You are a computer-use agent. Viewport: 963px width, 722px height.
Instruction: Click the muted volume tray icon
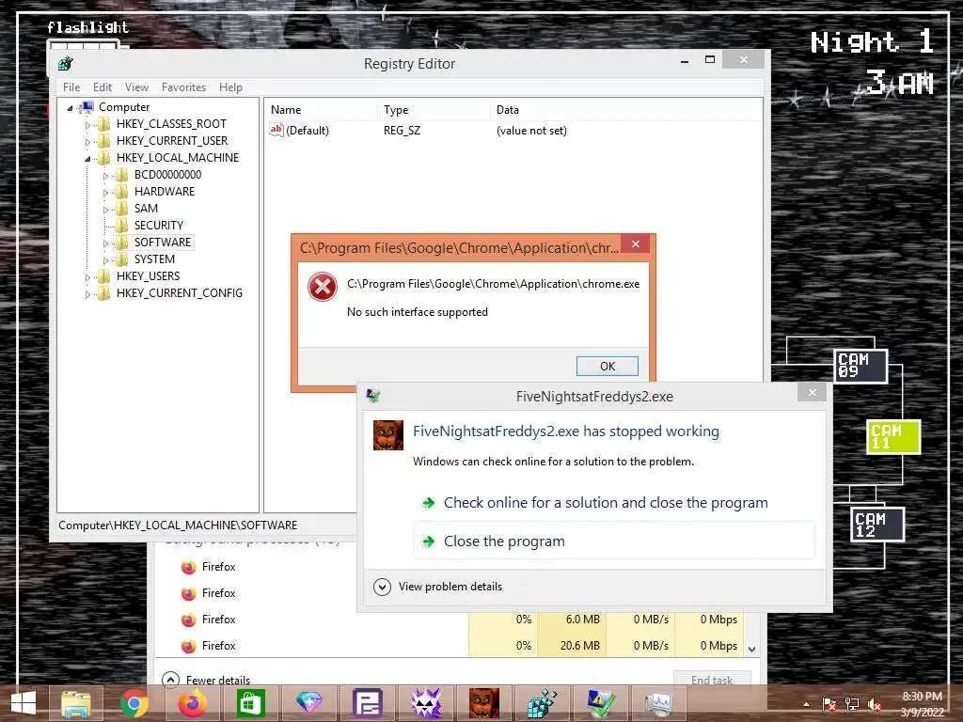point(875,704)
